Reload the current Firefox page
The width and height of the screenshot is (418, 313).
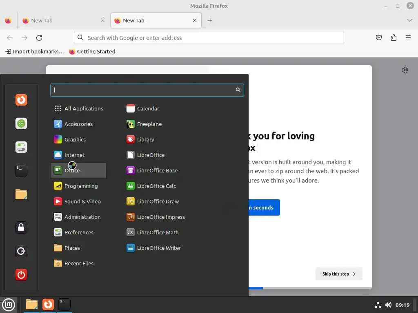point(39,38)
